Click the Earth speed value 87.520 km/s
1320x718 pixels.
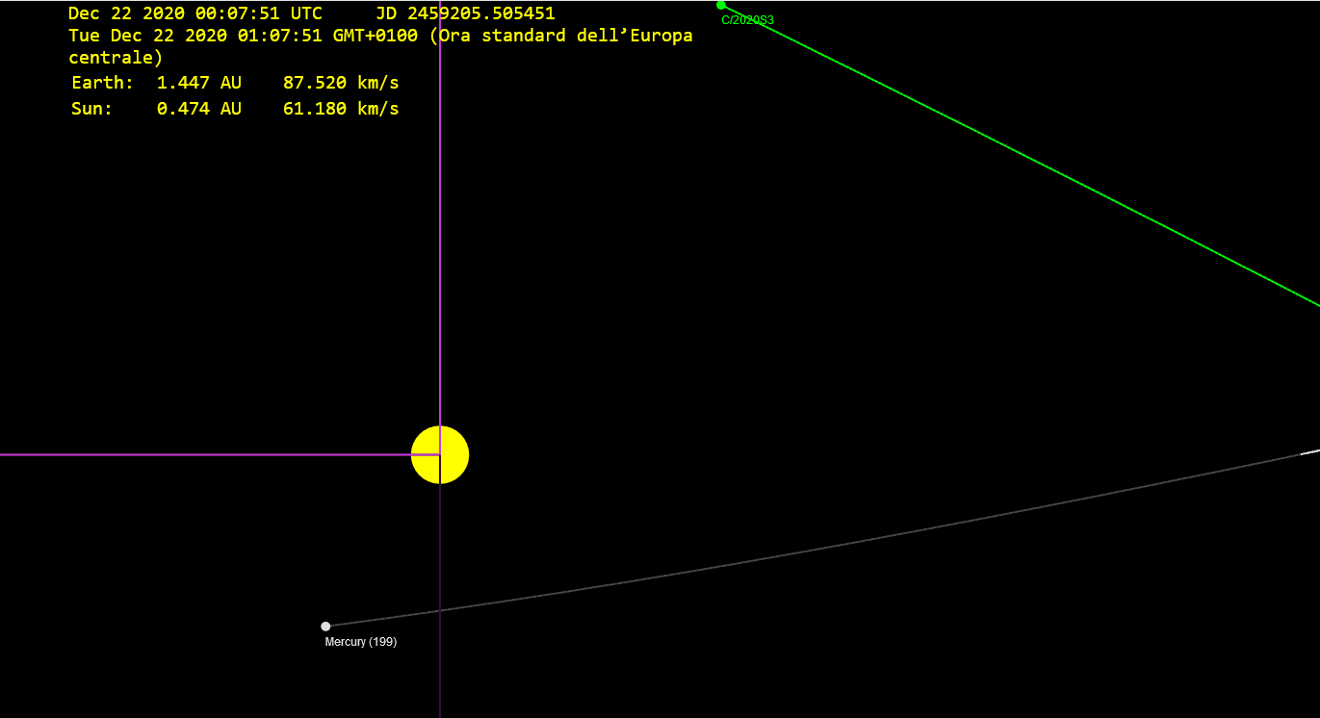pos(341,83)
